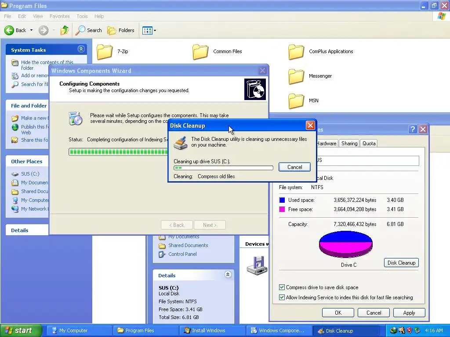Screen dimensions: 450x337
Task: Click Cancel in the Properties dialog
Action: pyautogui.click(x=374, y=312)
